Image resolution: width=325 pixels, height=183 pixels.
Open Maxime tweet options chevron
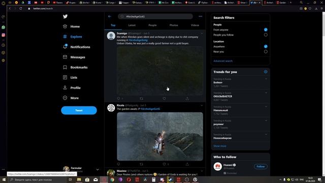202,171
